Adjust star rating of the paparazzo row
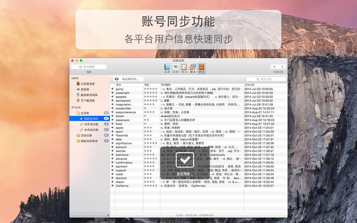This screenshot has width=357, height=223. click(147, 120)
